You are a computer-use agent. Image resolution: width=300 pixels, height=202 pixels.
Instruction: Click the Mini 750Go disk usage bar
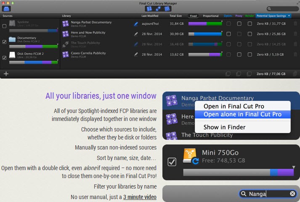click(239, 173)
